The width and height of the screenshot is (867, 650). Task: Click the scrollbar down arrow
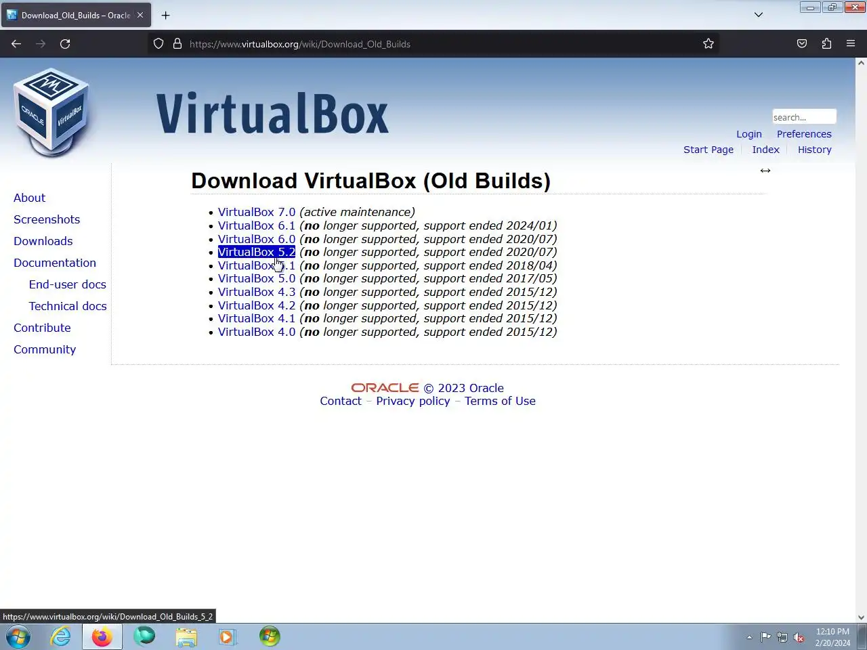pyautogui.click(x=861, y=617)
